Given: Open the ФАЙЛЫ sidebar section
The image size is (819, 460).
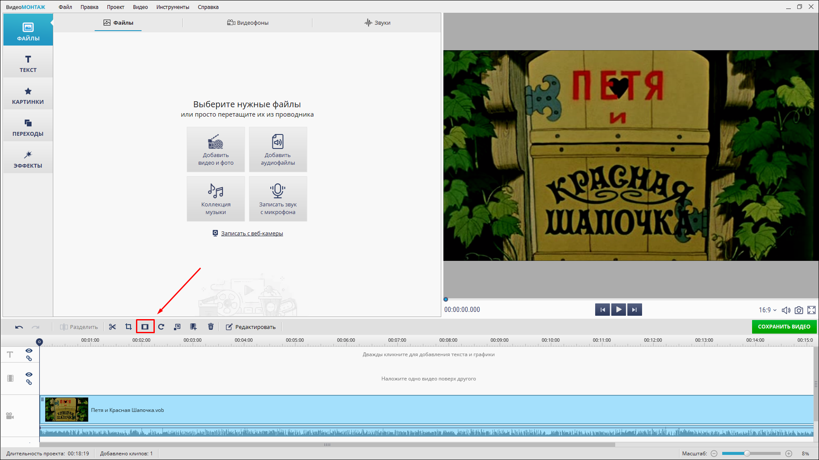Looking at the screenshot, I should click(x=28, y=30).
